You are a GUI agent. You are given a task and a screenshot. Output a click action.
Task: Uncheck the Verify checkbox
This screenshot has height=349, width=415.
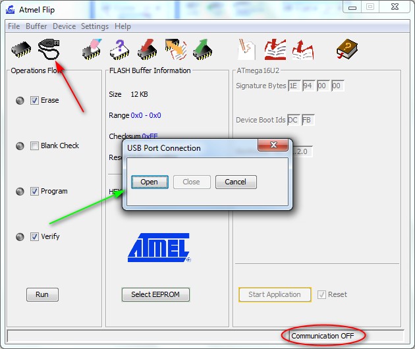(34, 236)
